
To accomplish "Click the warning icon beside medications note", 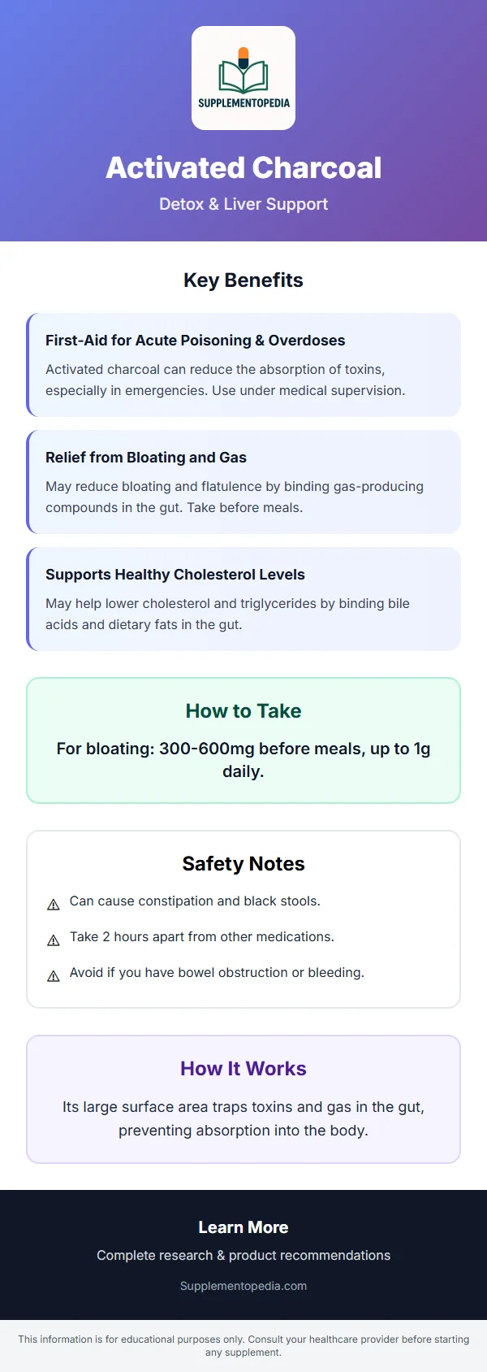I will click(54, 940).
